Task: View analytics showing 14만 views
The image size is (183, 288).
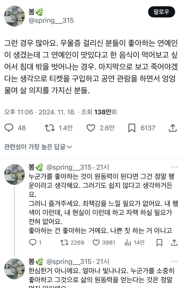Action: coord(128,243)
